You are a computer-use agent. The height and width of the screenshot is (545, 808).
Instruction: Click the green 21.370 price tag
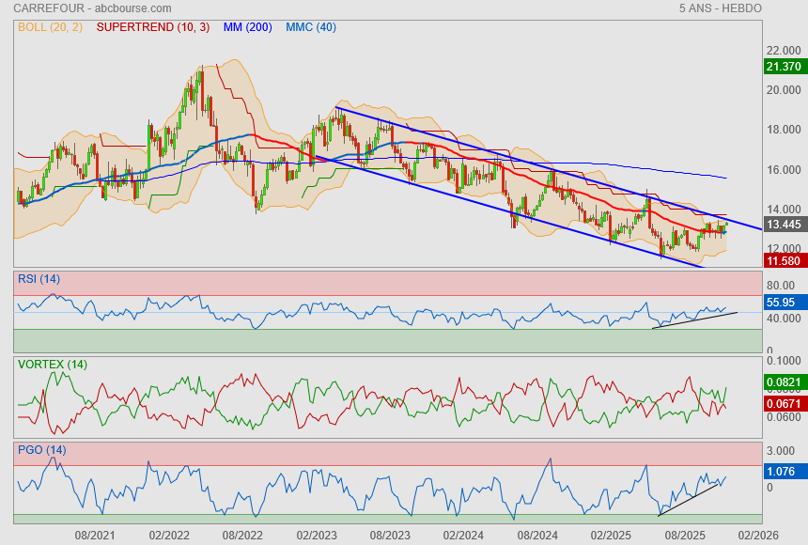(783, 67)
